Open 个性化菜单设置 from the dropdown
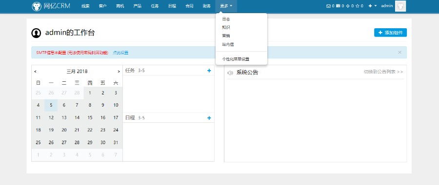The width and height of the screenshot is (439, 185). (236, 59)
